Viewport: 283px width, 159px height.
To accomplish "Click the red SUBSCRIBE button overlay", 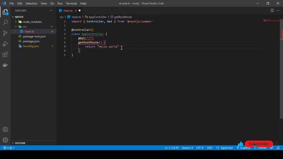I will coord(259,144).
